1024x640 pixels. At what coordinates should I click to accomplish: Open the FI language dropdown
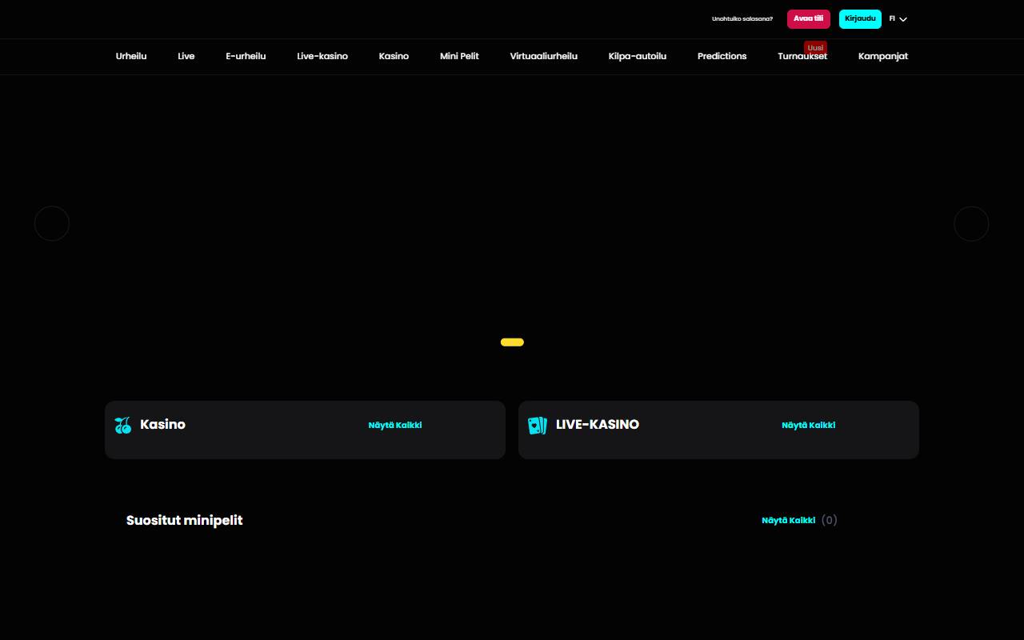click(898, 18)
